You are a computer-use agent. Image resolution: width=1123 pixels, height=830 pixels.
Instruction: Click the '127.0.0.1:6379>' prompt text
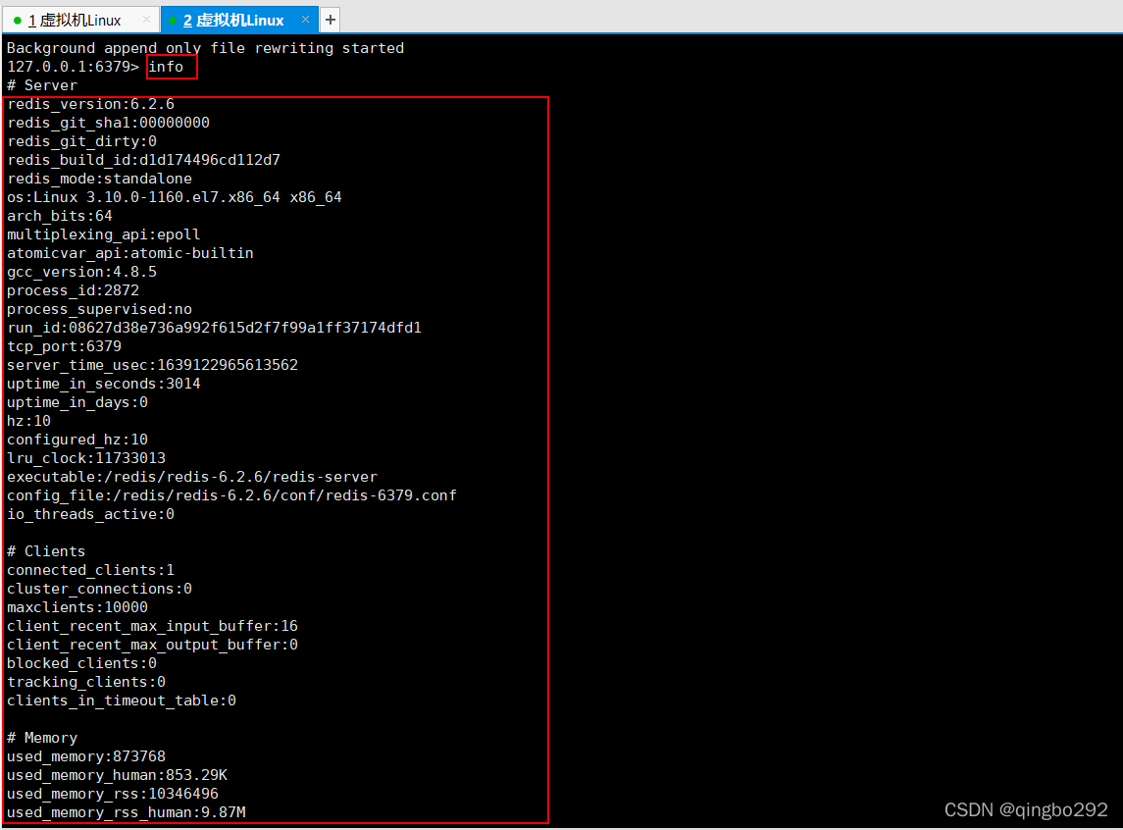[73, 67]
